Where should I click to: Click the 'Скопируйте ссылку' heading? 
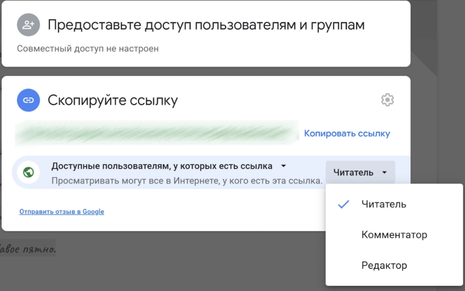point(113,100)
